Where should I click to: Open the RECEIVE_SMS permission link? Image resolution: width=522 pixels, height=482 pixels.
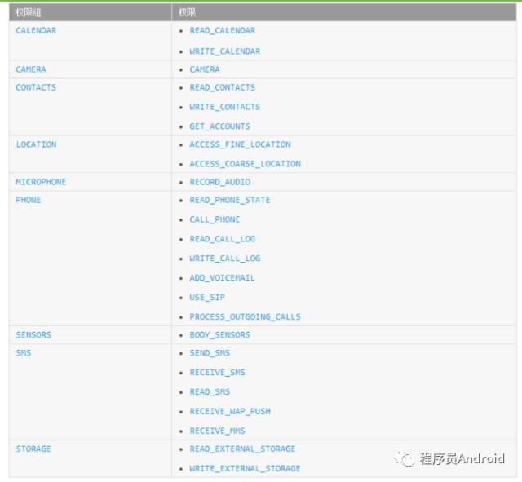pos(218,373)
